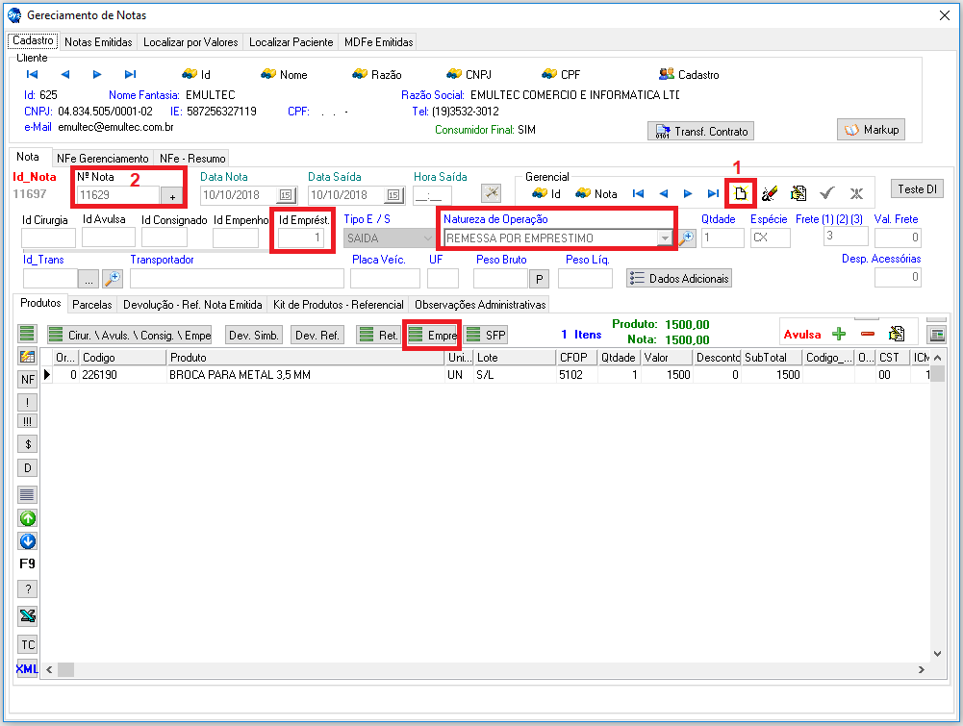The width and height of the screenshot is (963, 726).
Task: Go to the first client record
Action: pyautogui.click(x=32, y=74)
